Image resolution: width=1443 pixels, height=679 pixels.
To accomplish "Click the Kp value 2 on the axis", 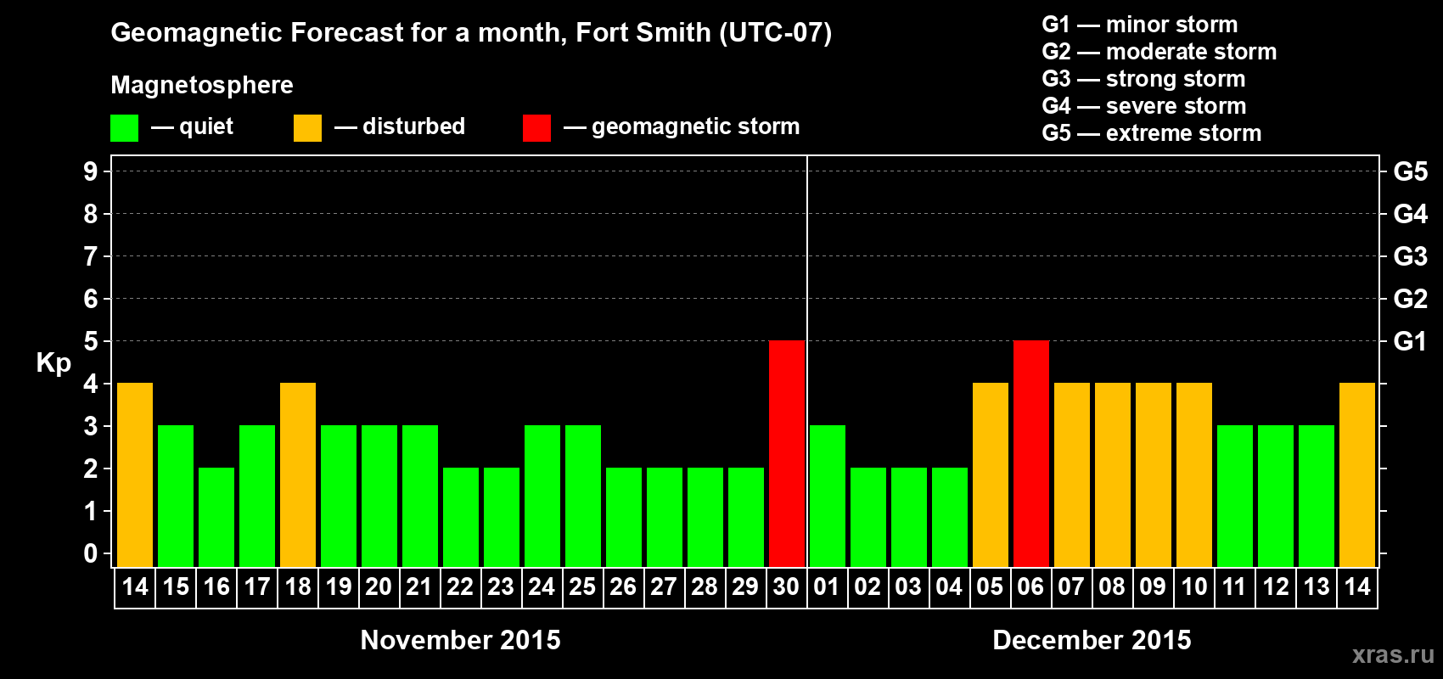I will click(x=91, y=469).
